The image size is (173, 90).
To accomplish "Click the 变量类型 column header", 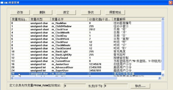I will click(40, 19).
